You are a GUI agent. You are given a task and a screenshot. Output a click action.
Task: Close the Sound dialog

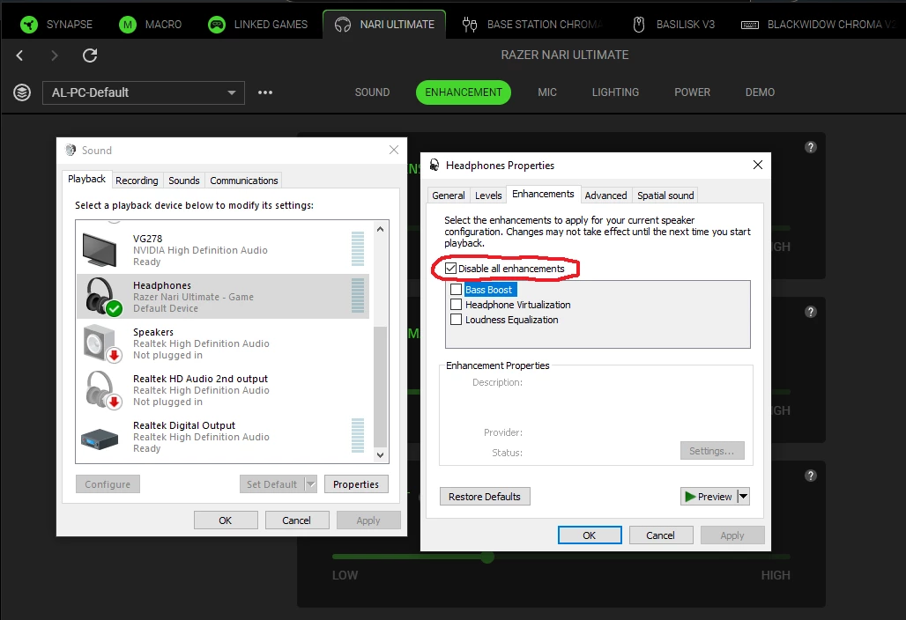[394, 150]
